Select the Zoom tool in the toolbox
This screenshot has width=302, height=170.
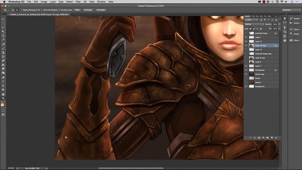(3, 98)
